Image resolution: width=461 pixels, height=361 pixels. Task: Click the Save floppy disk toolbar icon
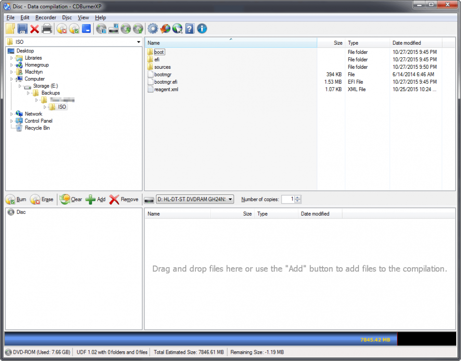[22, 29]
